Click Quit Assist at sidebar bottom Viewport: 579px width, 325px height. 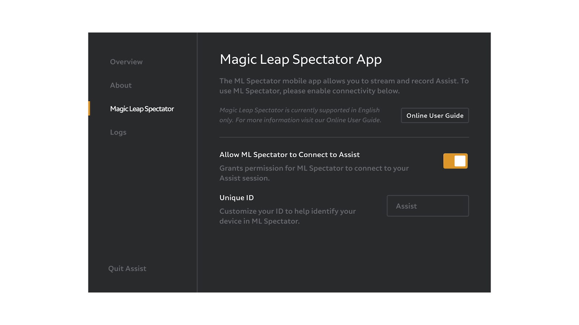[127, 268]
